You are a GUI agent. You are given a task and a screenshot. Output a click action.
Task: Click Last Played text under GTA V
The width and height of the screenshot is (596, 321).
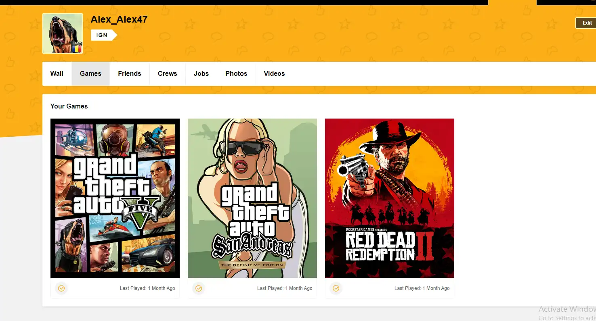pyautogui.click(x=147, y=288)
